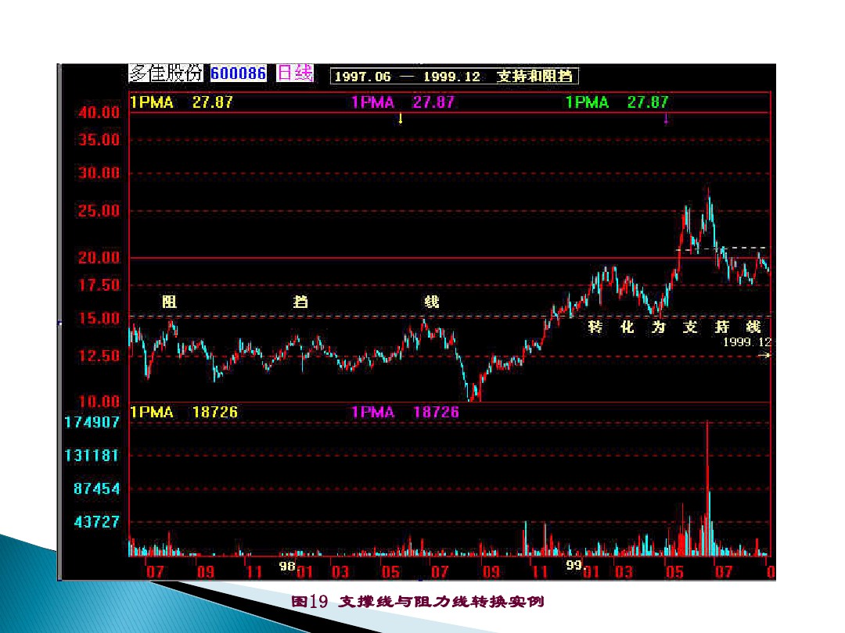845x633 pixels.
Task: Click the 转化为支持线 annotation
Action: (x=674, y=327)
